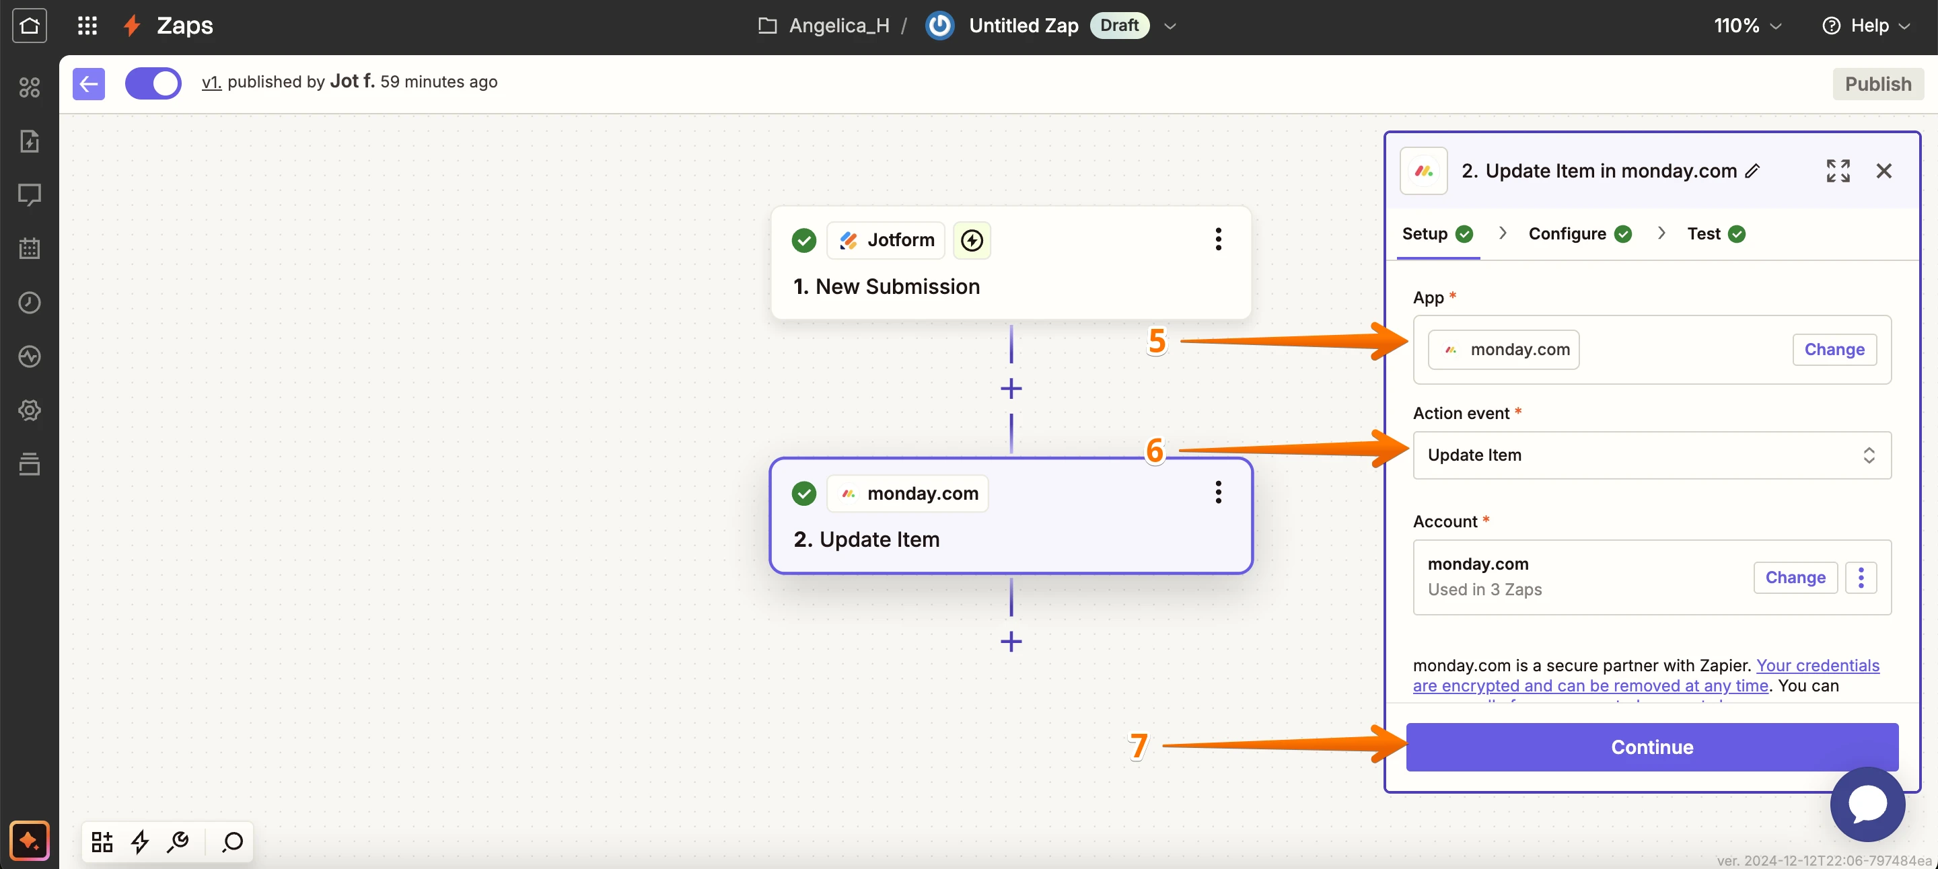Image resolution: width=1938 pixels, height=869 pixels.
Task: Open the Action event Update Item dropdown
Action: pyautogui.click(x=1651, y=455)
